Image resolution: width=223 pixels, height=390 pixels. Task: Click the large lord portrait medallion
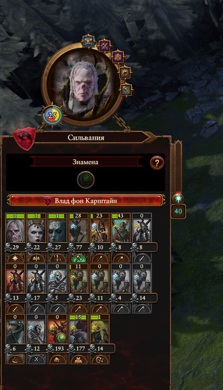(x=82, y=85)
